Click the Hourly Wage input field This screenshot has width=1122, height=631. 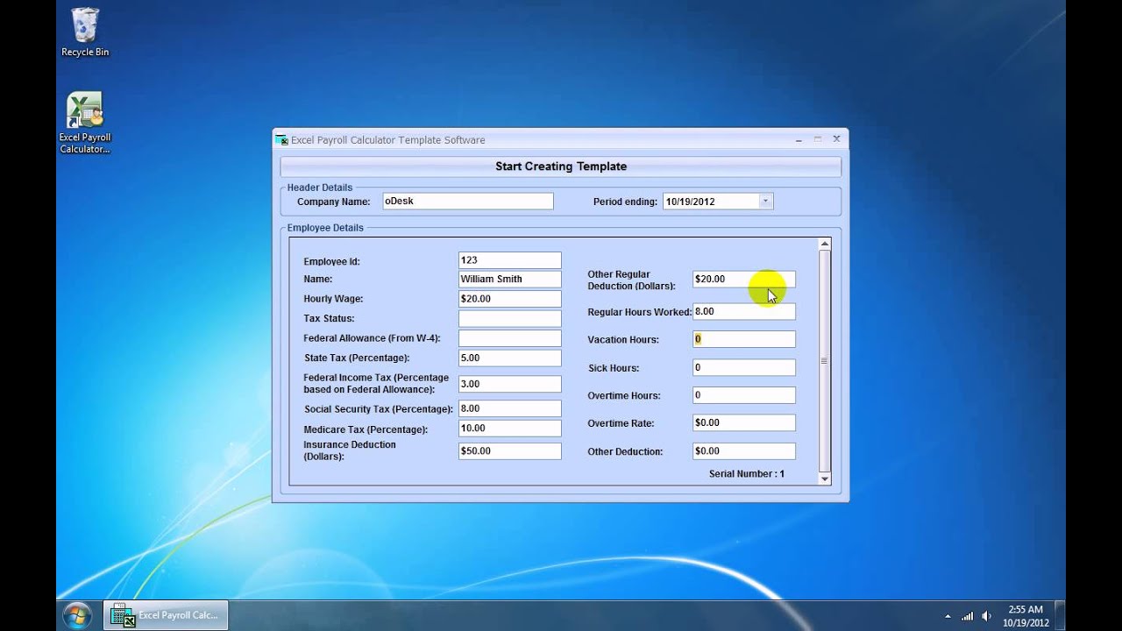(509, 299)
